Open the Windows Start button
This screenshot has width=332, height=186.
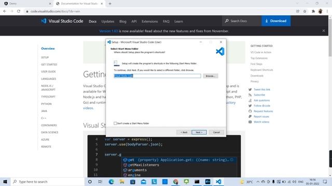5,181
